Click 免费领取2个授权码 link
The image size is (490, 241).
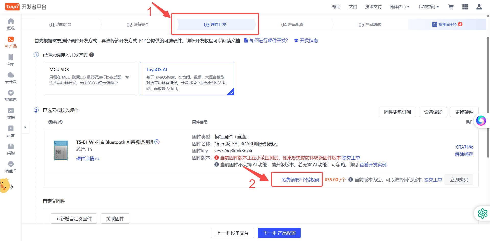tap(300, 180)
